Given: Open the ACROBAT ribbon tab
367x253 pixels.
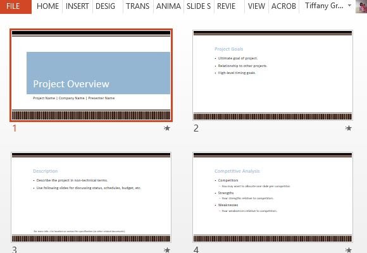Looking at the screenshot, I should (283, 6).
